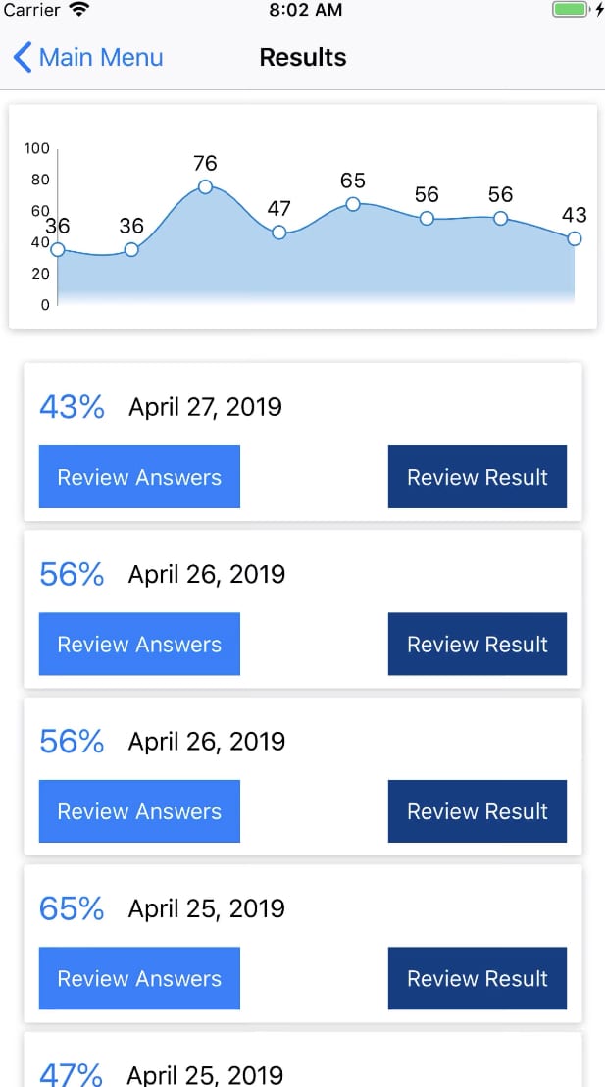The height and width of the screenshot is (1087, 605).
Task: Review Result for 65% April 25 entry
Action: pyautogui.click(x=478, y=978)
